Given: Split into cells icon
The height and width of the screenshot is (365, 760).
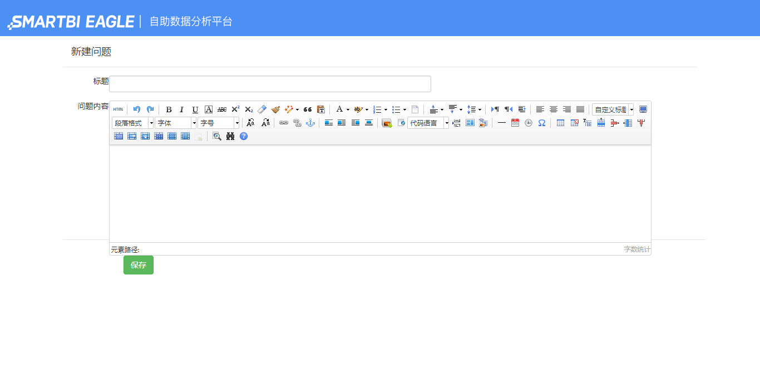Looking at the screenshot, I should [159, 136].
